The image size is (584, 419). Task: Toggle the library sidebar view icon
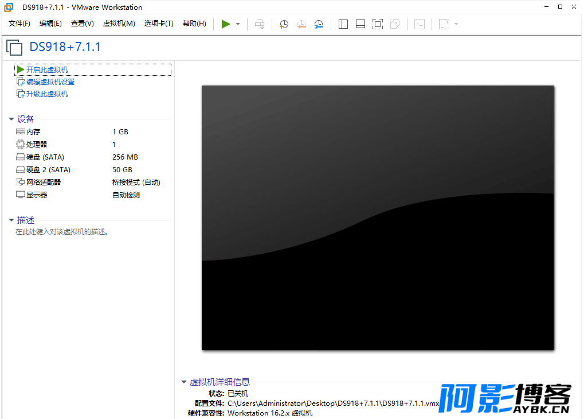(343, 24)
